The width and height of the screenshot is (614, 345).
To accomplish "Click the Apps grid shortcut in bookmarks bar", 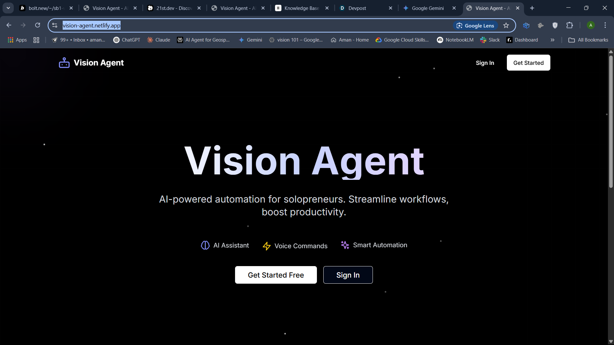I will click(17, 40).
